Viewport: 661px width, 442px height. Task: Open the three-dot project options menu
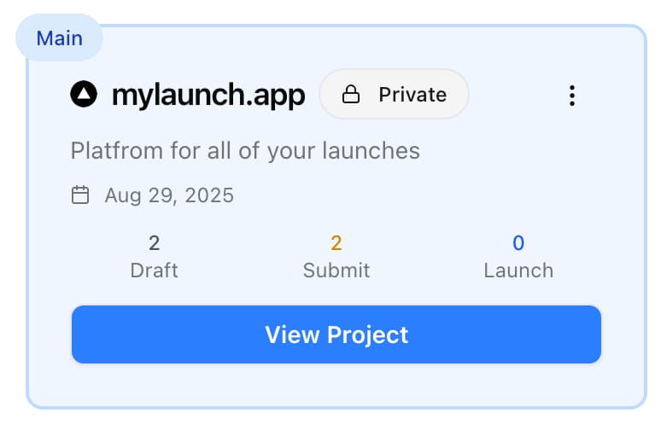(x=572, y=95)
